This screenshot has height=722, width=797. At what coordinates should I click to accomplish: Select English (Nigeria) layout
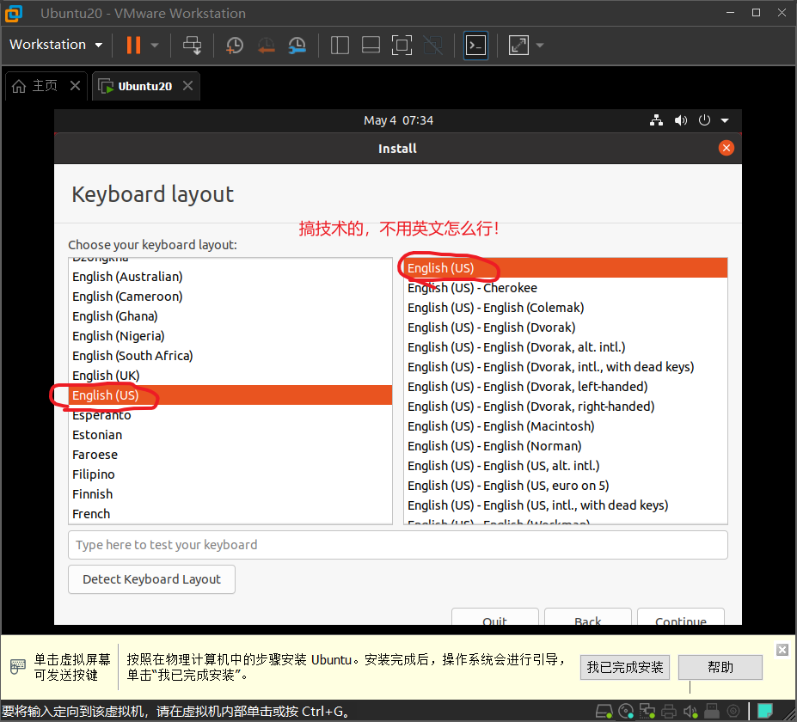click(230, 336)
